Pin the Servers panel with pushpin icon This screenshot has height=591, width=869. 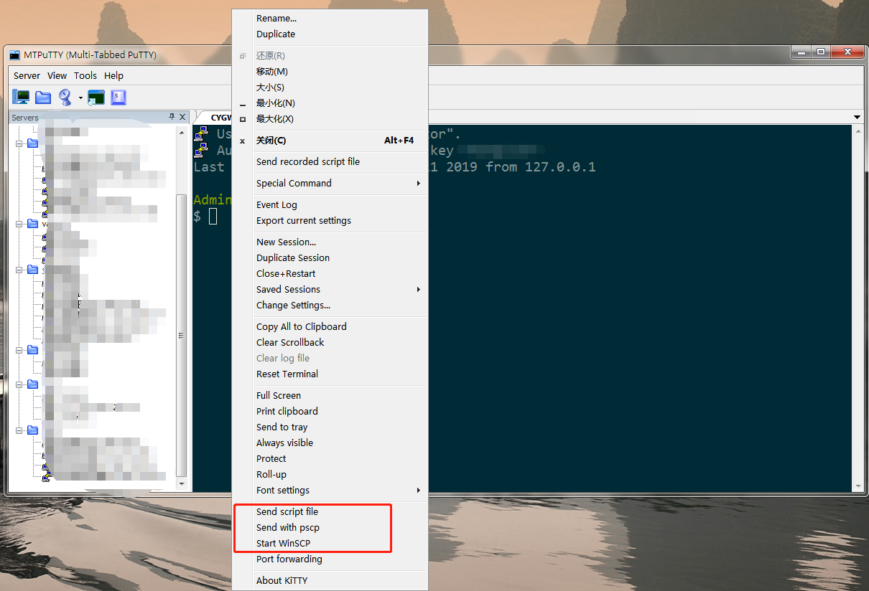tap(172, 117)
